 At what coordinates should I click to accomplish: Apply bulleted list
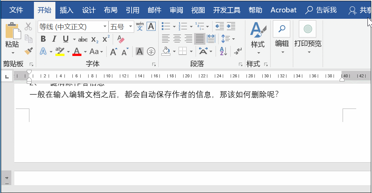point(166,26)
